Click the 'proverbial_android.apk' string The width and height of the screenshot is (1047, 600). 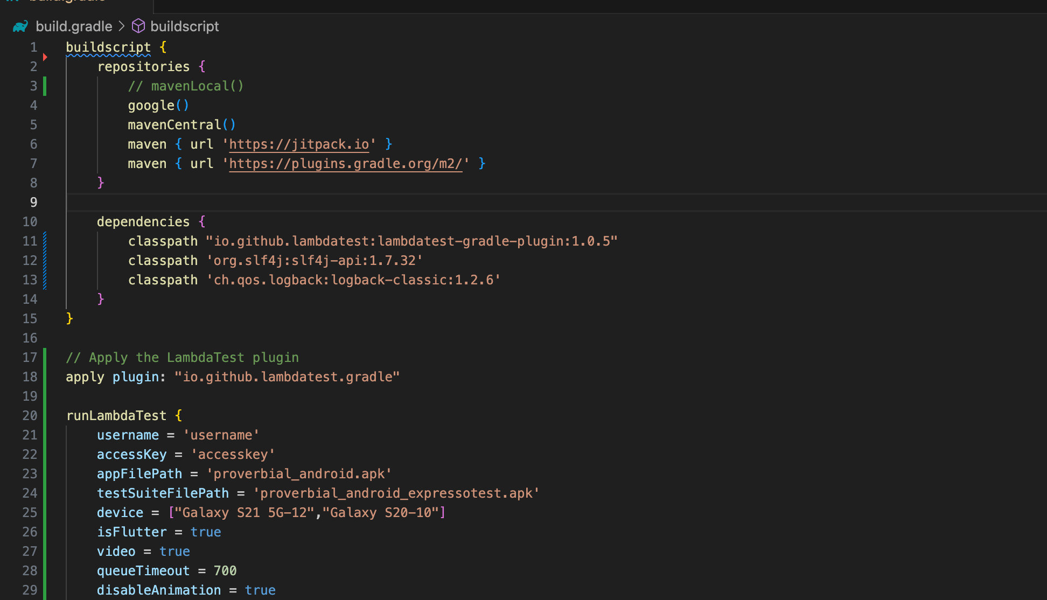(x=299, y=474)
